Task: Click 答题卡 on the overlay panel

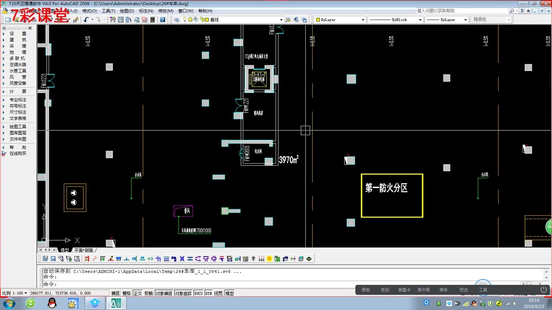Action: tap(404, 290)
